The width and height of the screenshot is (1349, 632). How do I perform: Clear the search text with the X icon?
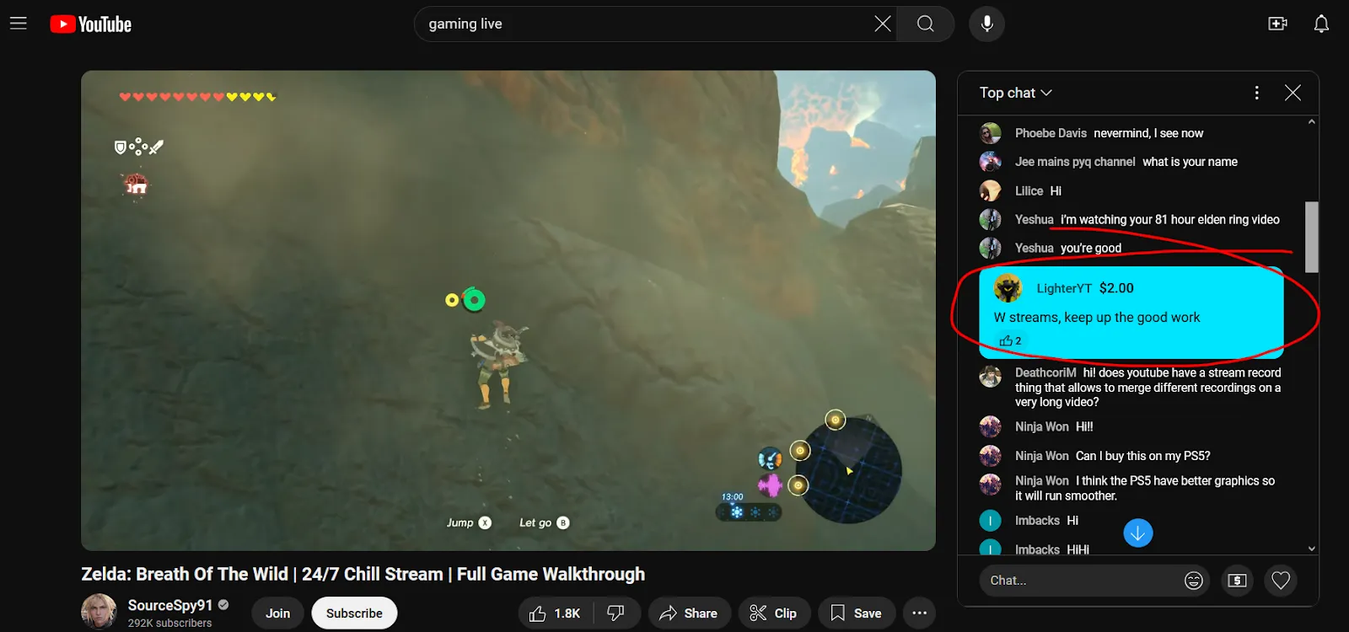tap(882, 24)
